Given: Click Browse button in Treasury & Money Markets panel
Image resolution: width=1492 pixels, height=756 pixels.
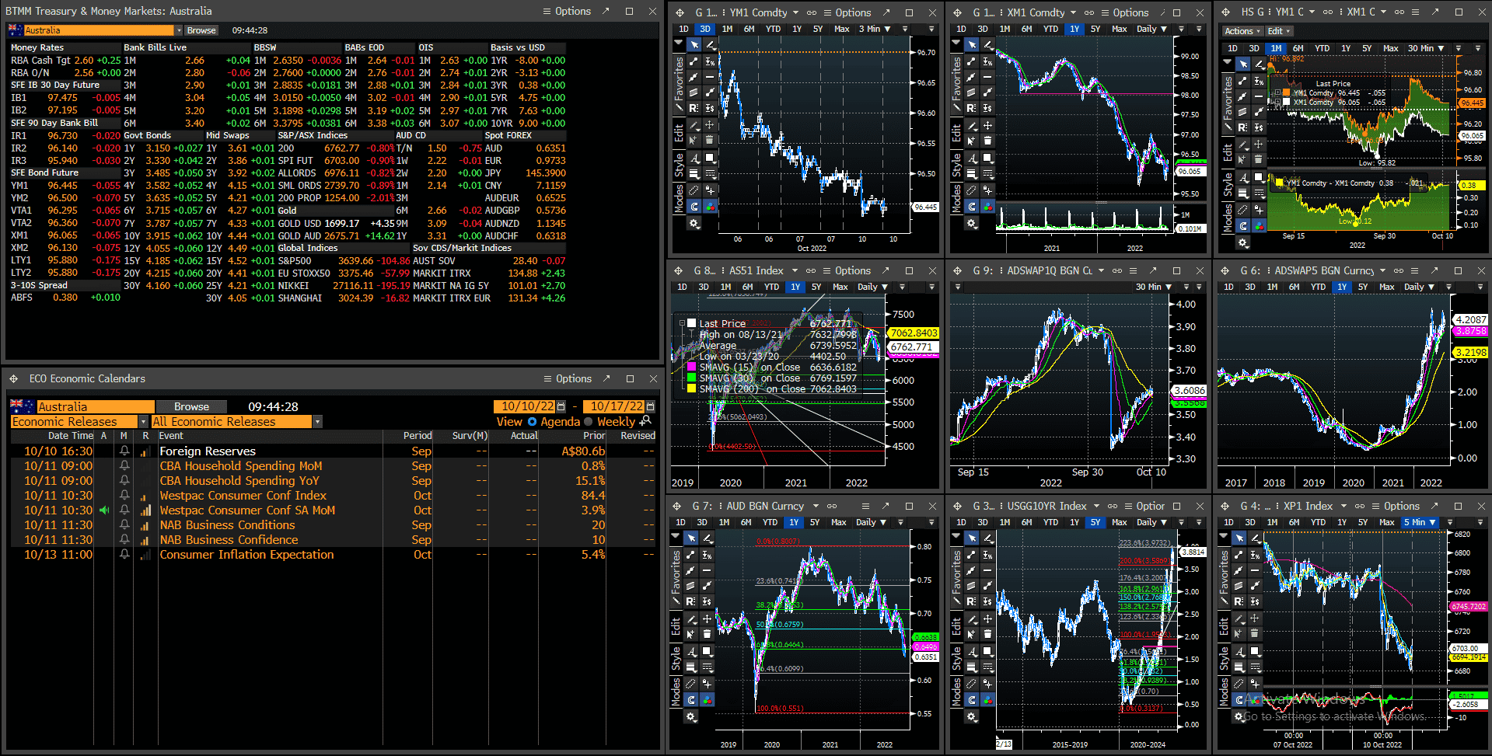Looking at the screenshot, I should (201, 30).
